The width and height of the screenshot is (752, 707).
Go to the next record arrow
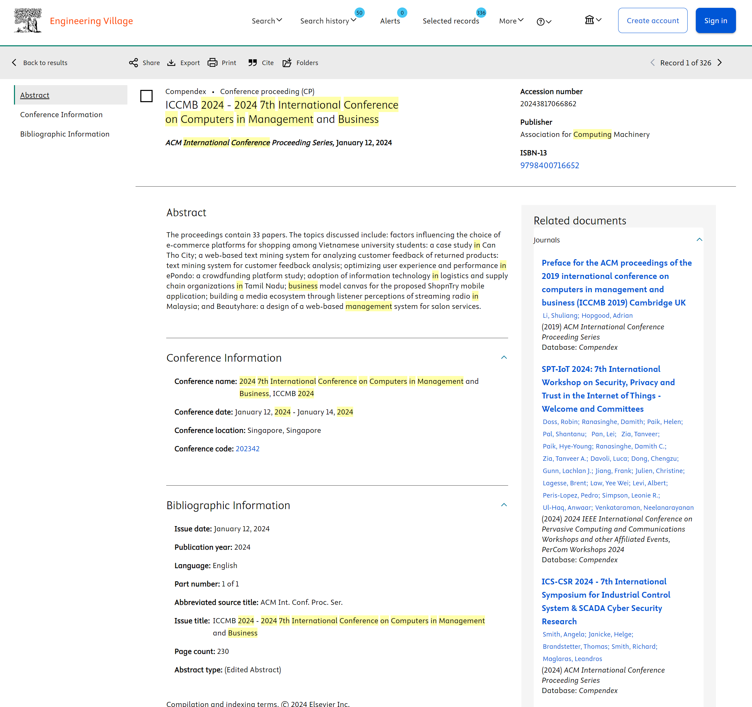point(719,63)
